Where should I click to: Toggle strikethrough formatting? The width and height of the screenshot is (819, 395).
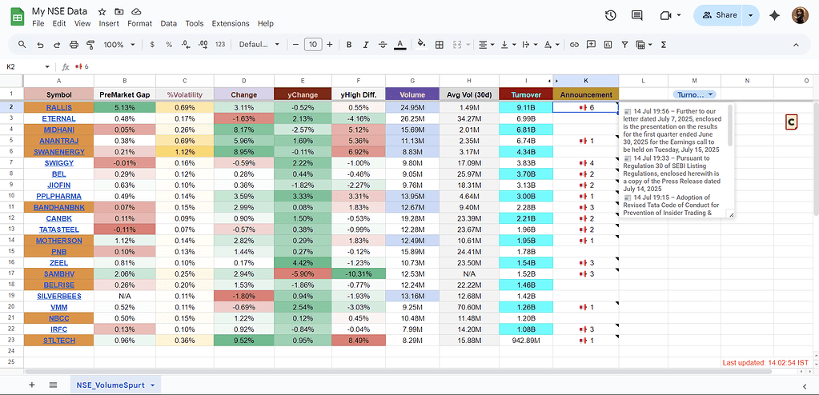383,45
